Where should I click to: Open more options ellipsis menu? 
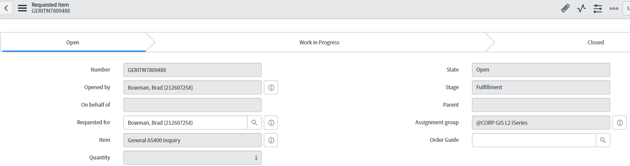tap(614, 8)
